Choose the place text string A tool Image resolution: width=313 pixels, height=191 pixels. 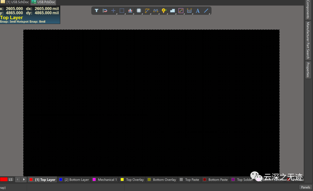click(x=198, y=10)
